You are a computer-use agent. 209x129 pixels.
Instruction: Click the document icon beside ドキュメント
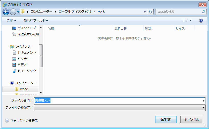click(x=14, y=53)
